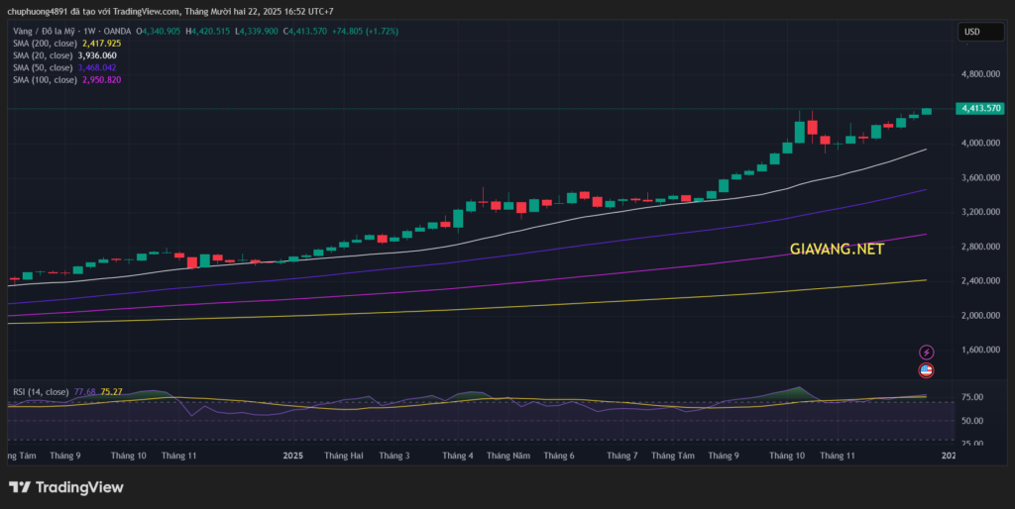Click the 2025 label on the time axis
The width and height of the screenshot is (1015, 509).
(292, 456)
